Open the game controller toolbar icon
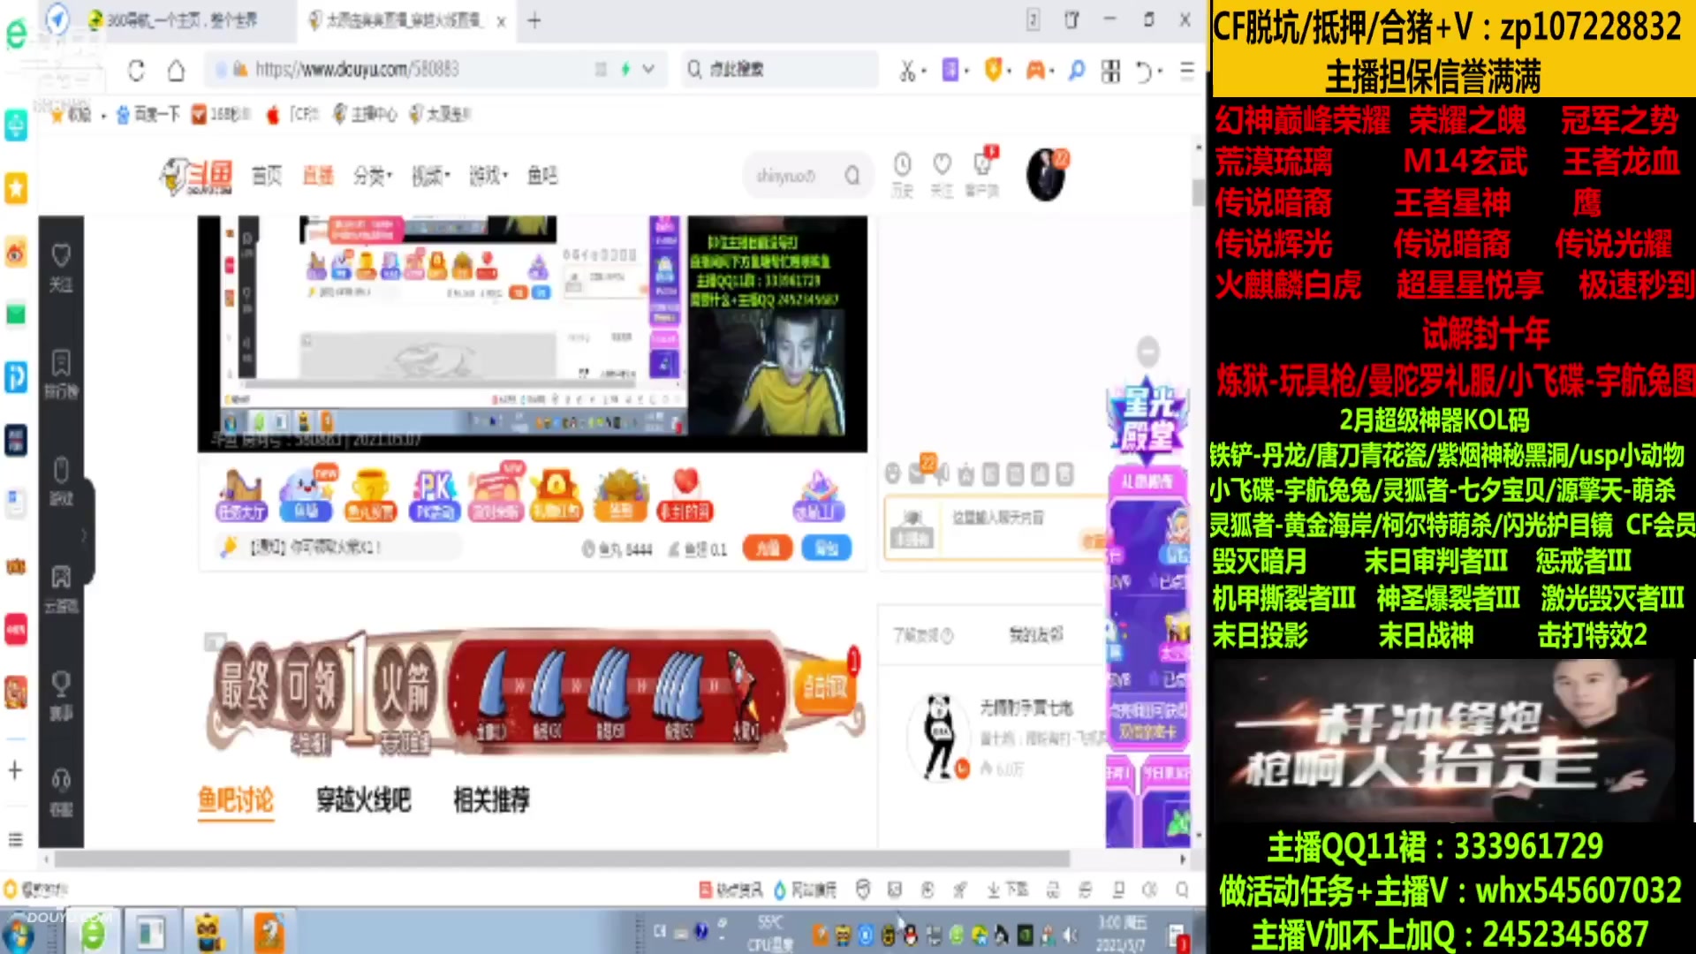This screenshot has height=954, width=1696. pyautogui.click(x=1034, y=70)
